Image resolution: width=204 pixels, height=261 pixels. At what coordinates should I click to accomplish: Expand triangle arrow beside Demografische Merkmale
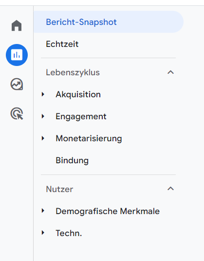point(43,211)
